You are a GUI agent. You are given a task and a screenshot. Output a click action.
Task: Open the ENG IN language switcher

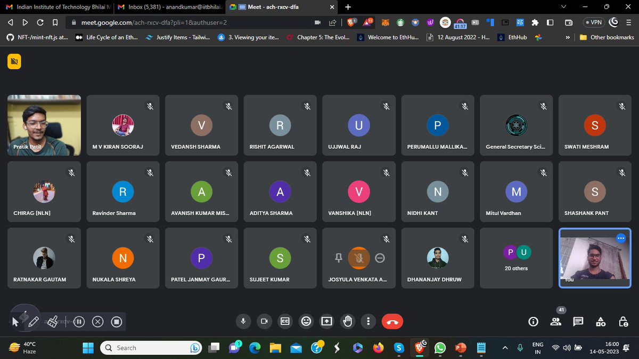tap(538, 348)
